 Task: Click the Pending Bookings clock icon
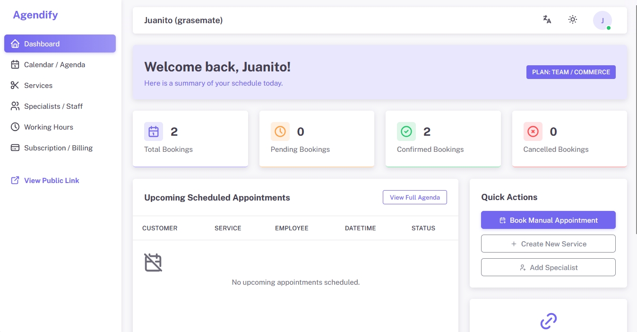(280, 131)
